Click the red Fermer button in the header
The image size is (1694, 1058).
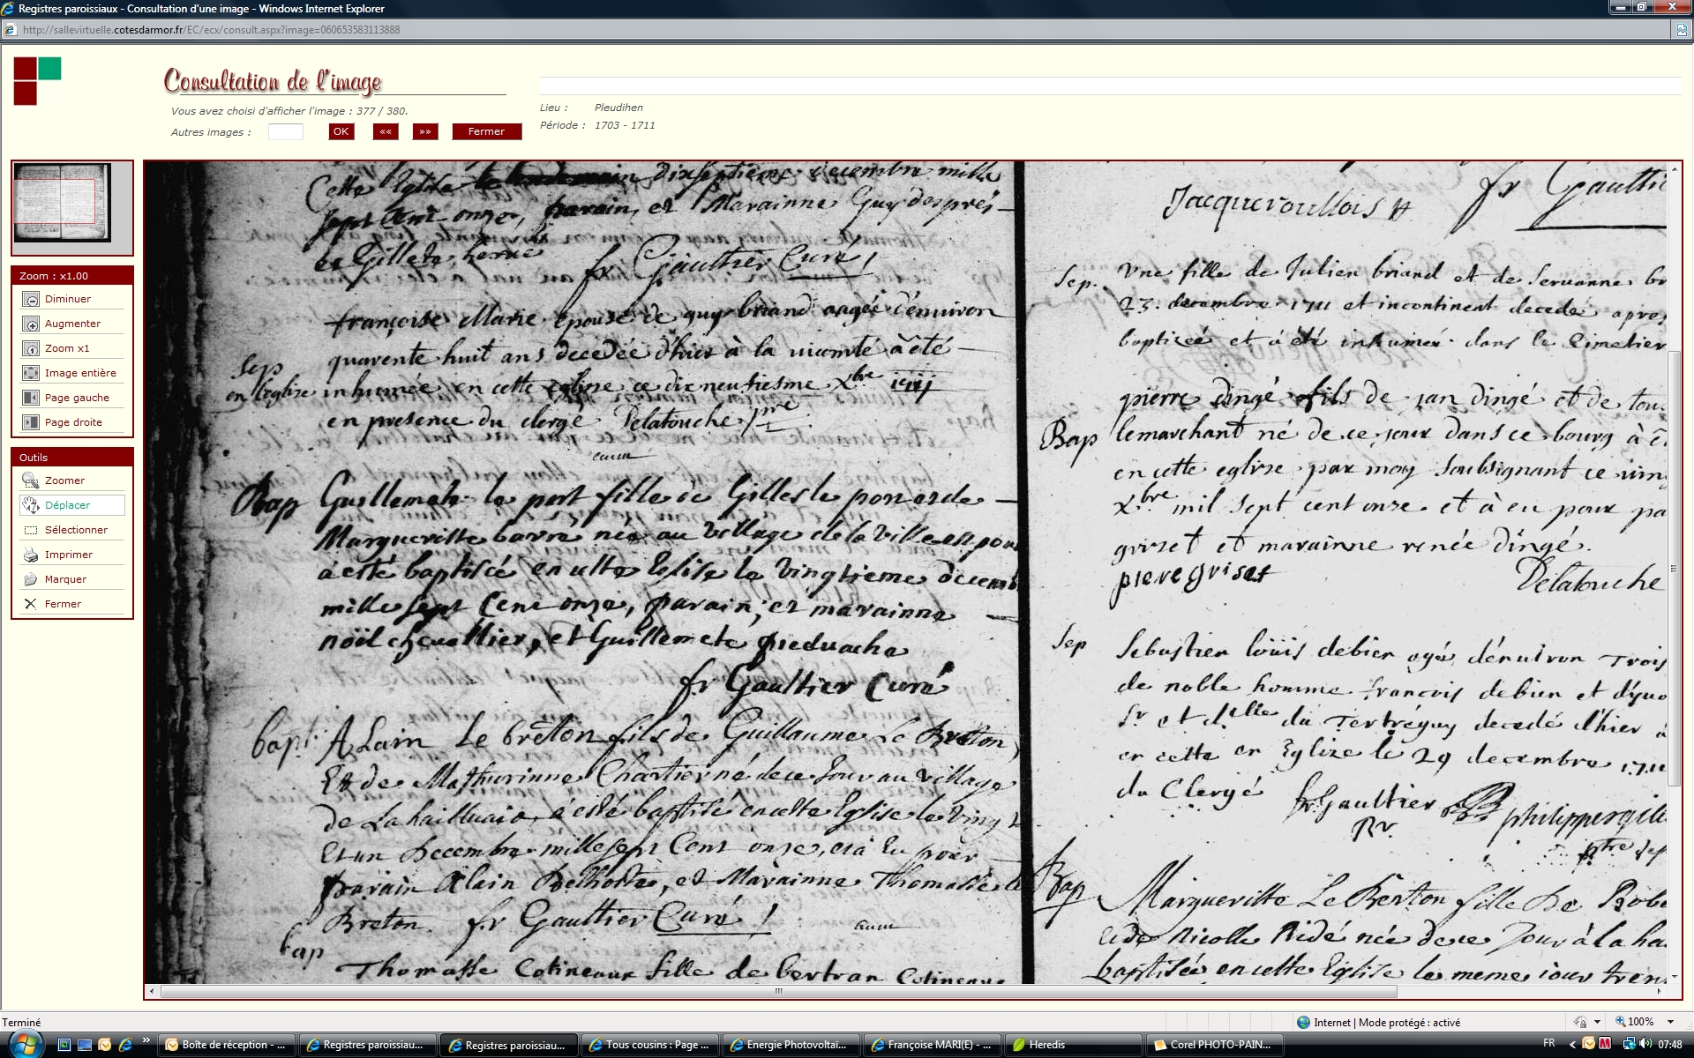coord(486,131)
